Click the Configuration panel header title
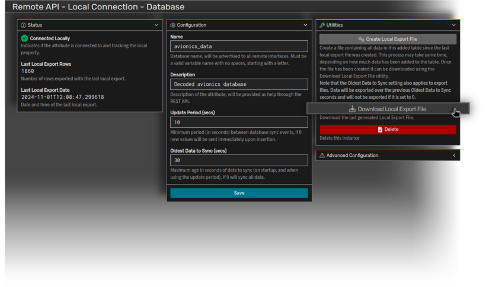Image resolution: width=486 pixels, height=287 pixels. (191, 25)
